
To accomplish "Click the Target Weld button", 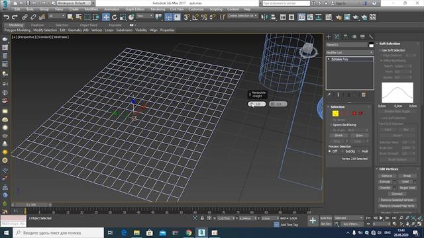I will 407,188.
